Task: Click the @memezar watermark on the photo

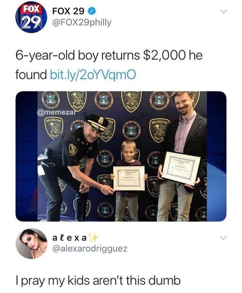Action: (56, 113)
